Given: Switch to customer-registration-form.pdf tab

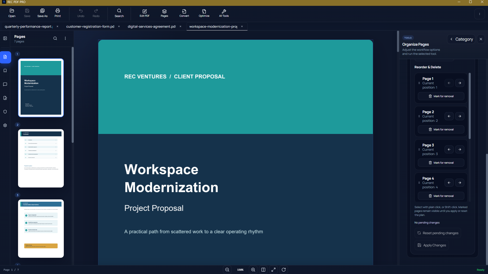Looking at the screenshot, I should (x=90, y=26).
